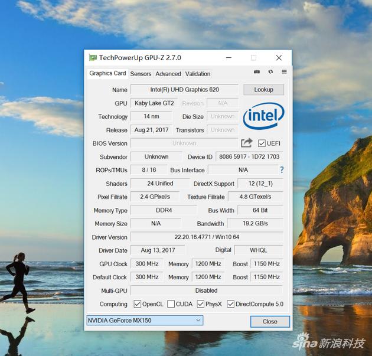Viewport: 372px width, 356px height.
Task: Click the Pixel Fillrate value 2.4 GPixel/s
Action: (x=155, y=197)
